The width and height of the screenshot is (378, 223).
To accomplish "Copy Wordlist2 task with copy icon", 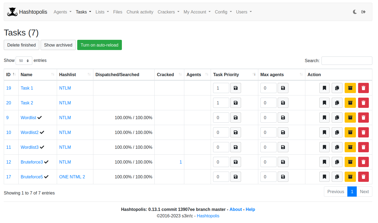I will click(337, 132).
